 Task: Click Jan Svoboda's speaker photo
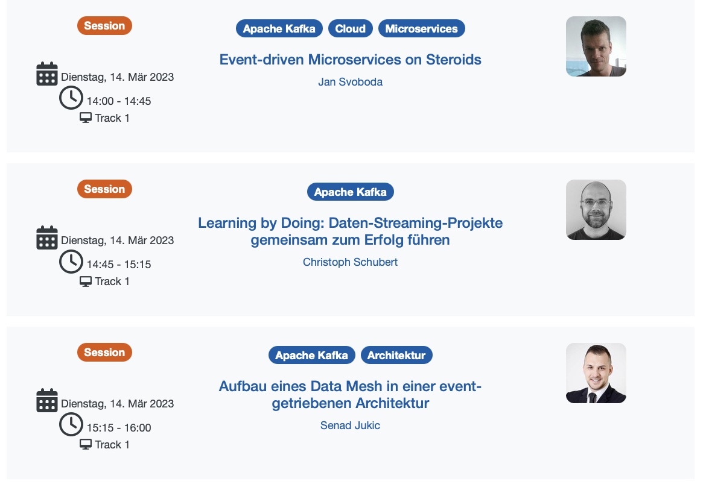coord(596,46)
